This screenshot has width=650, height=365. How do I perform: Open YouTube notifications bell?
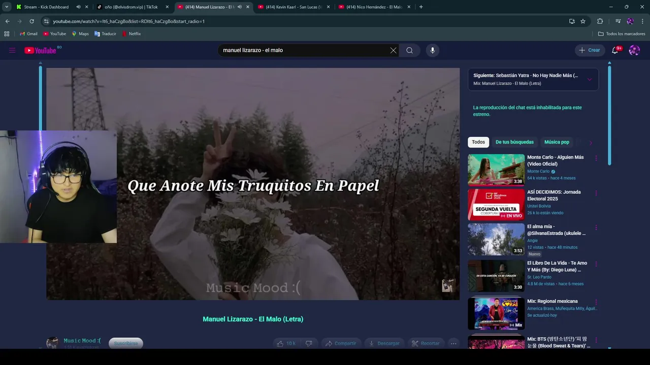point(615,50)
